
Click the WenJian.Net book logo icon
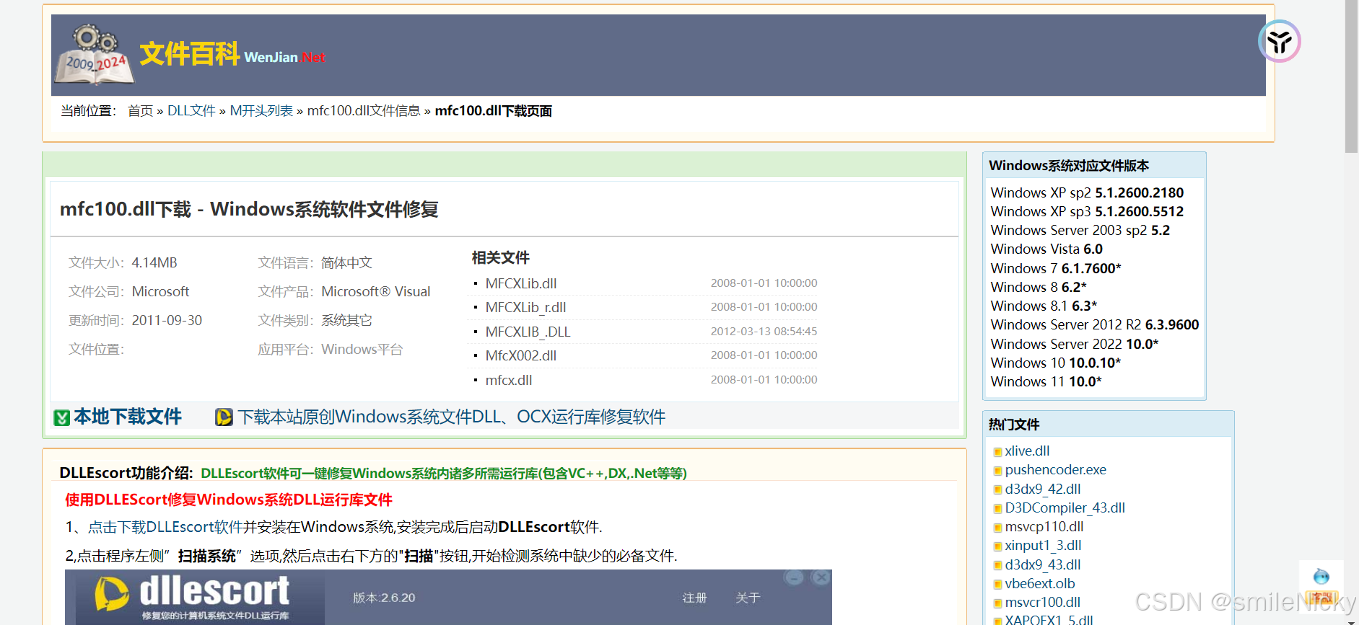95,55
